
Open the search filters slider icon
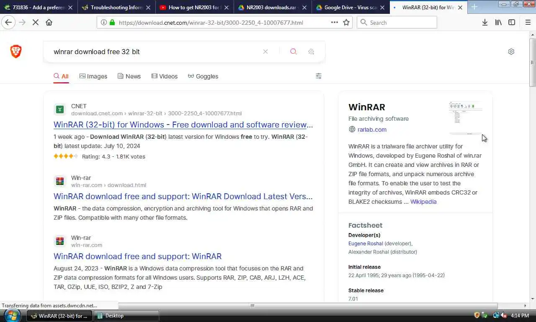tap(319, 76)
